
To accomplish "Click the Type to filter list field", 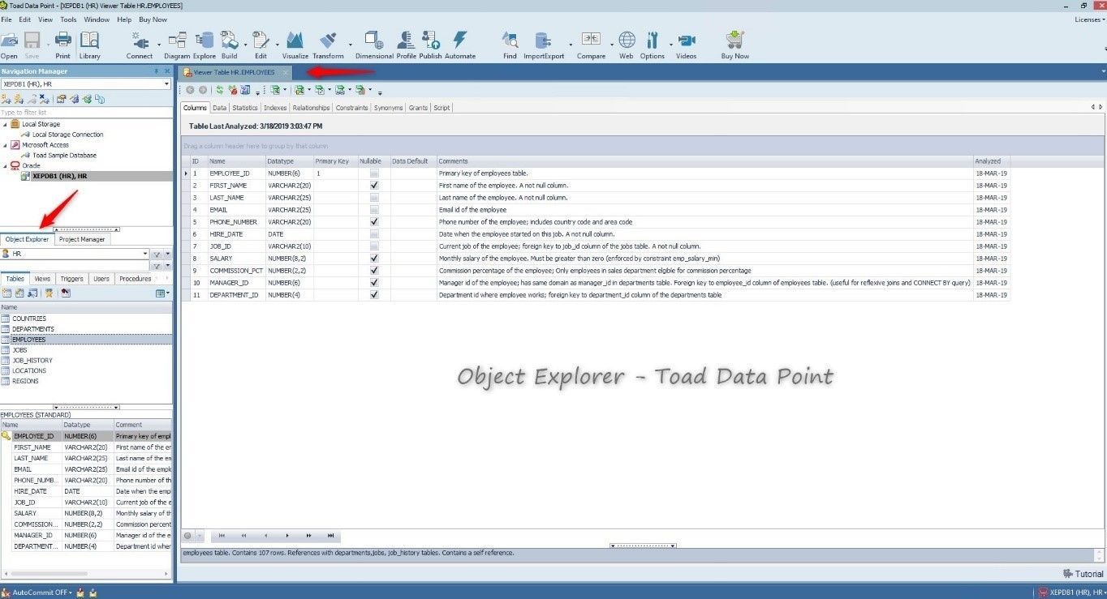I will pos(86,113).
